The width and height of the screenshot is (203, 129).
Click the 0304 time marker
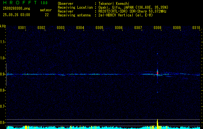pos(80,27)
